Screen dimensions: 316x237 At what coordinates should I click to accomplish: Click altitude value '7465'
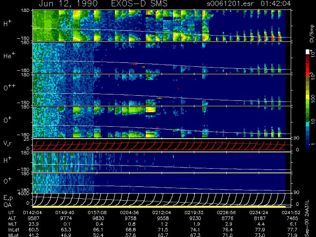[x=292, y=218]
